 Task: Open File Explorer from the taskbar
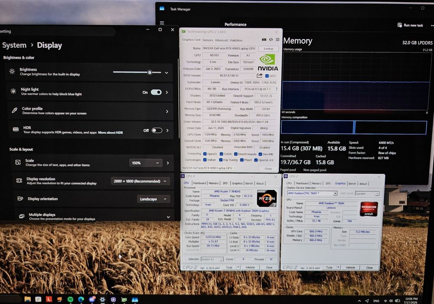[x=27, y=299]
